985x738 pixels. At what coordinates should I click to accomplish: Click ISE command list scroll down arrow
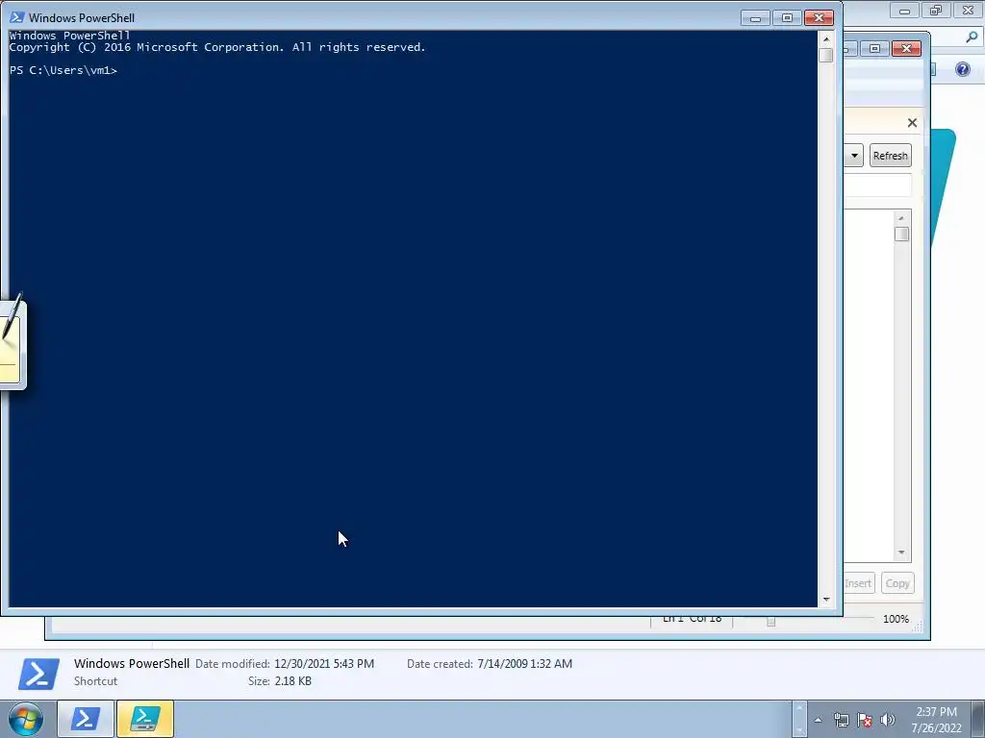tap(901, 553)
